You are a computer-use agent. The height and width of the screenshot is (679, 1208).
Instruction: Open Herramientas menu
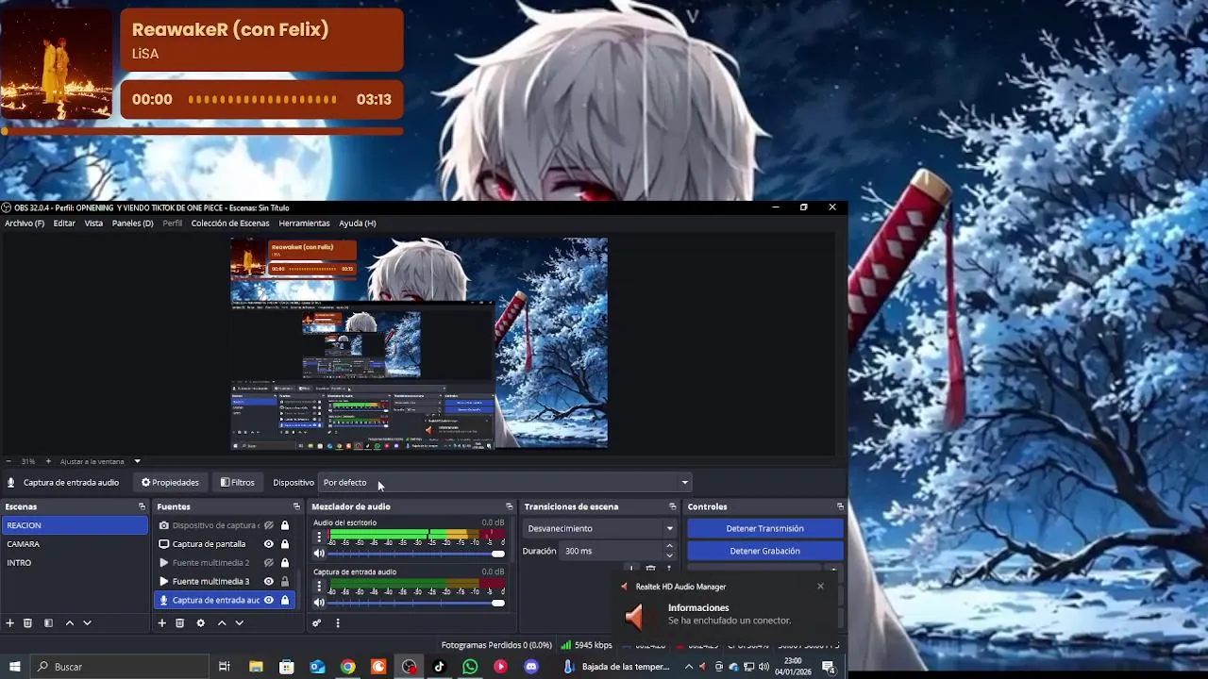(304, 224)
